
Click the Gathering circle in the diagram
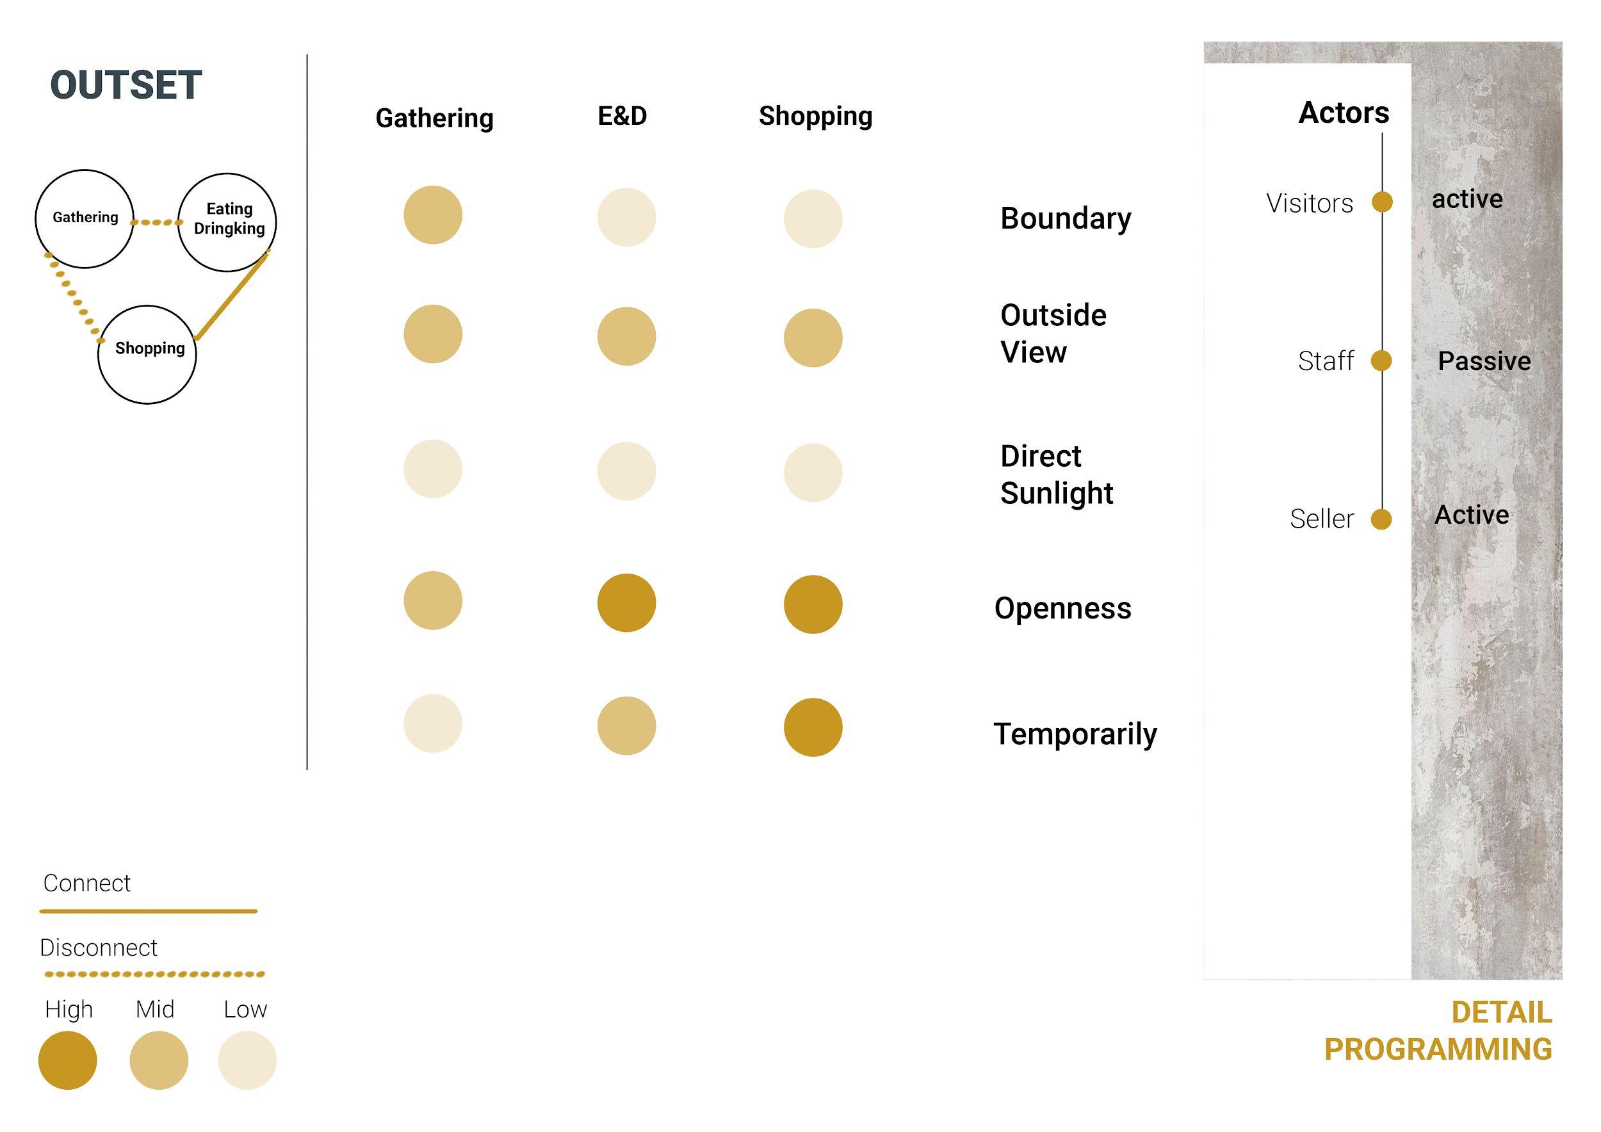[x=85, y=219]
